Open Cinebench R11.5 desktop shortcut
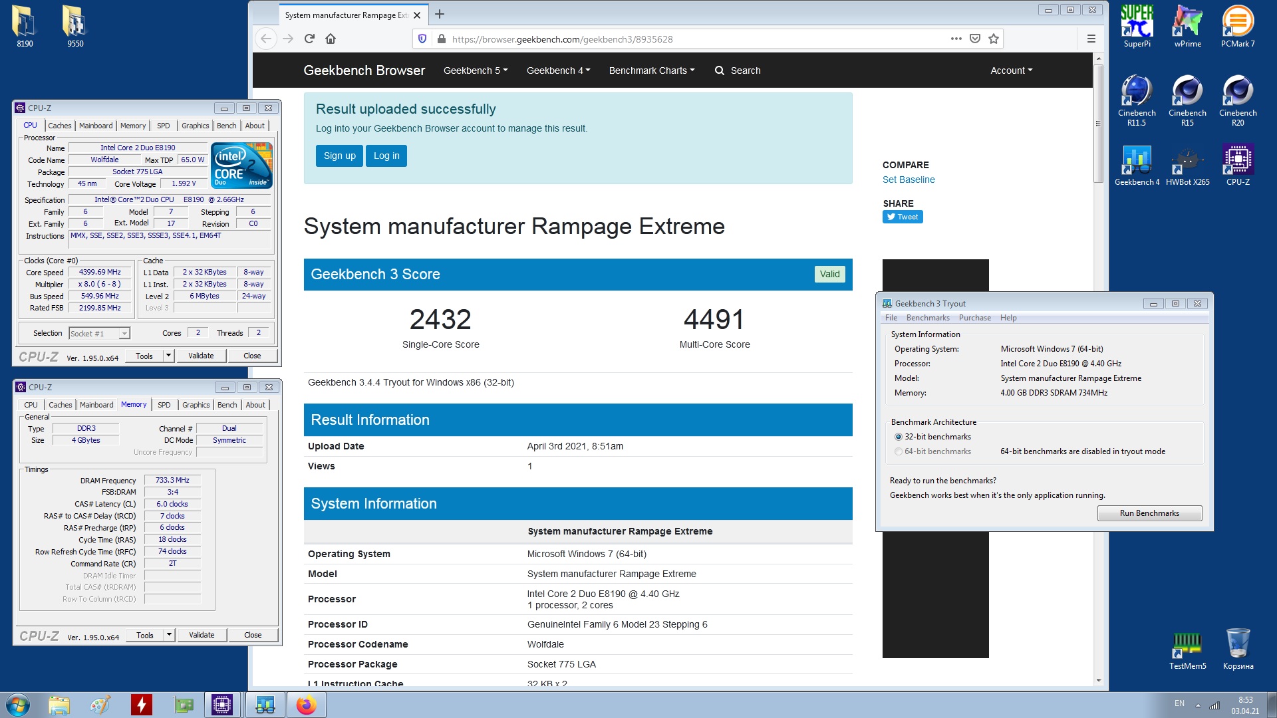Image resolution: width=1277 pixels, height=718 pixels. (1137, 100)
